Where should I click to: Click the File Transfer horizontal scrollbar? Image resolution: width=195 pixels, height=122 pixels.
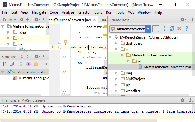coord(79,120)
